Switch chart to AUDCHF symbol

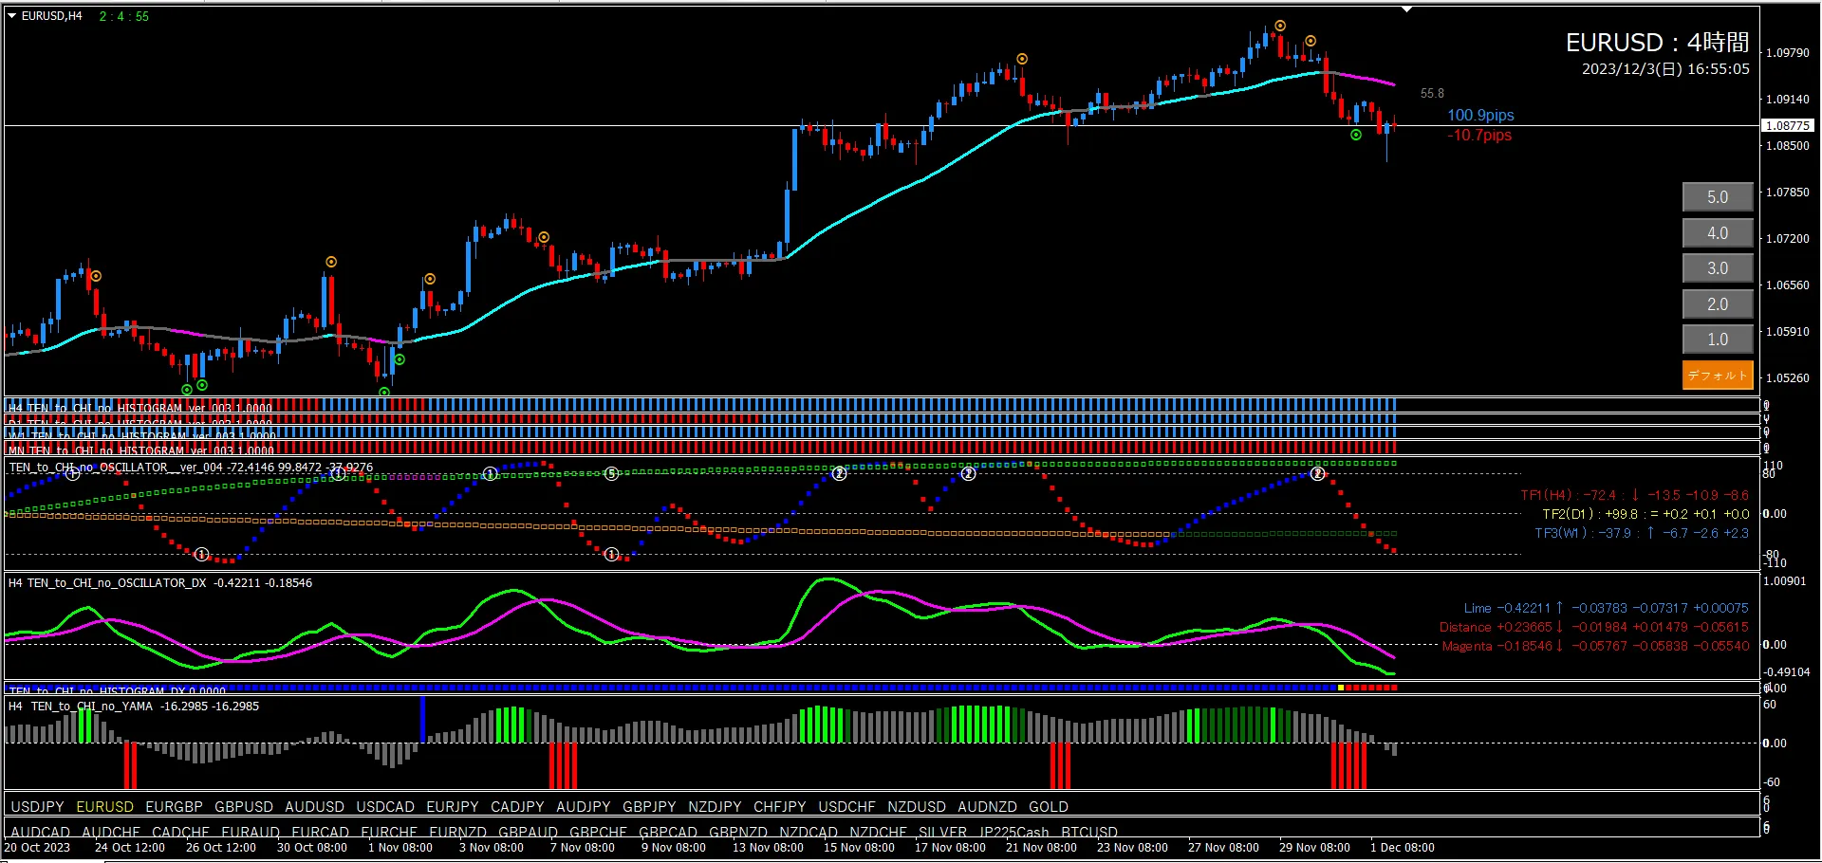[x=111, y=833]
